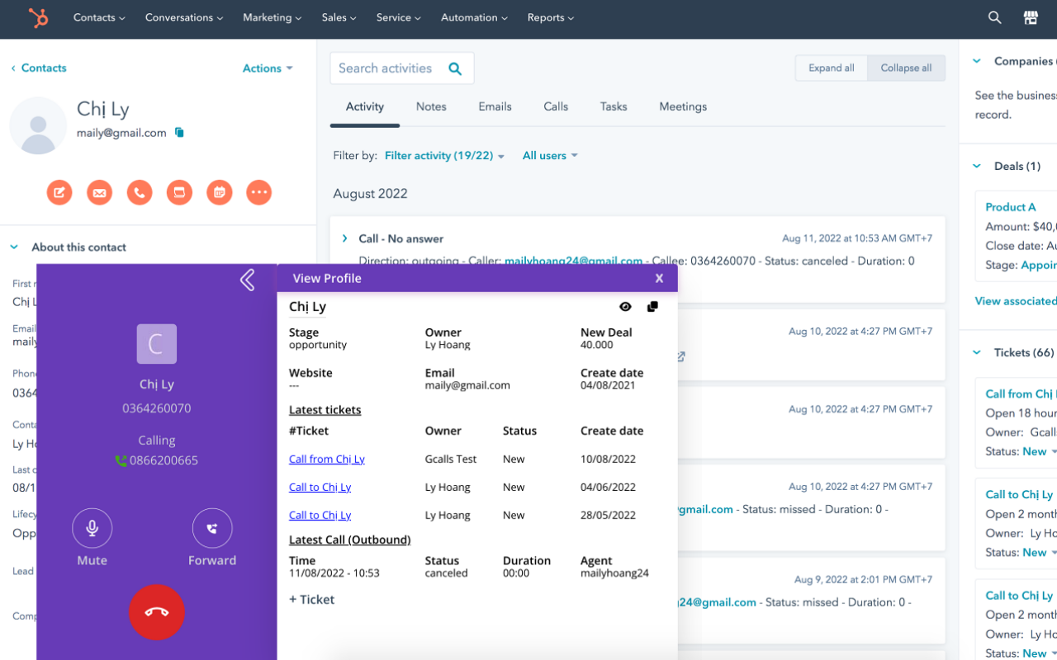Forward the current call
1057x660 pixels.
pos(212,528)
